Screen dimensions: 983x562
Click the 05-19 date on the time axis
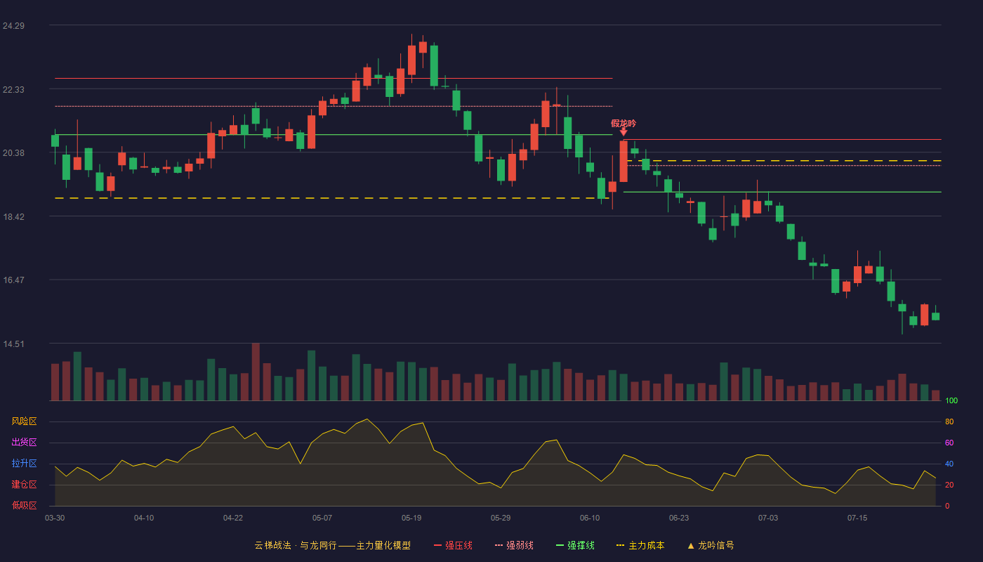(x=411, y=518)
